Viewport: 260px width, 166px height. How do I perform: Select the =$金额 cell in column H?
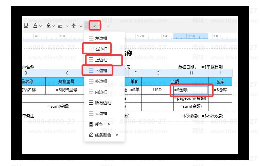point(191,90)
